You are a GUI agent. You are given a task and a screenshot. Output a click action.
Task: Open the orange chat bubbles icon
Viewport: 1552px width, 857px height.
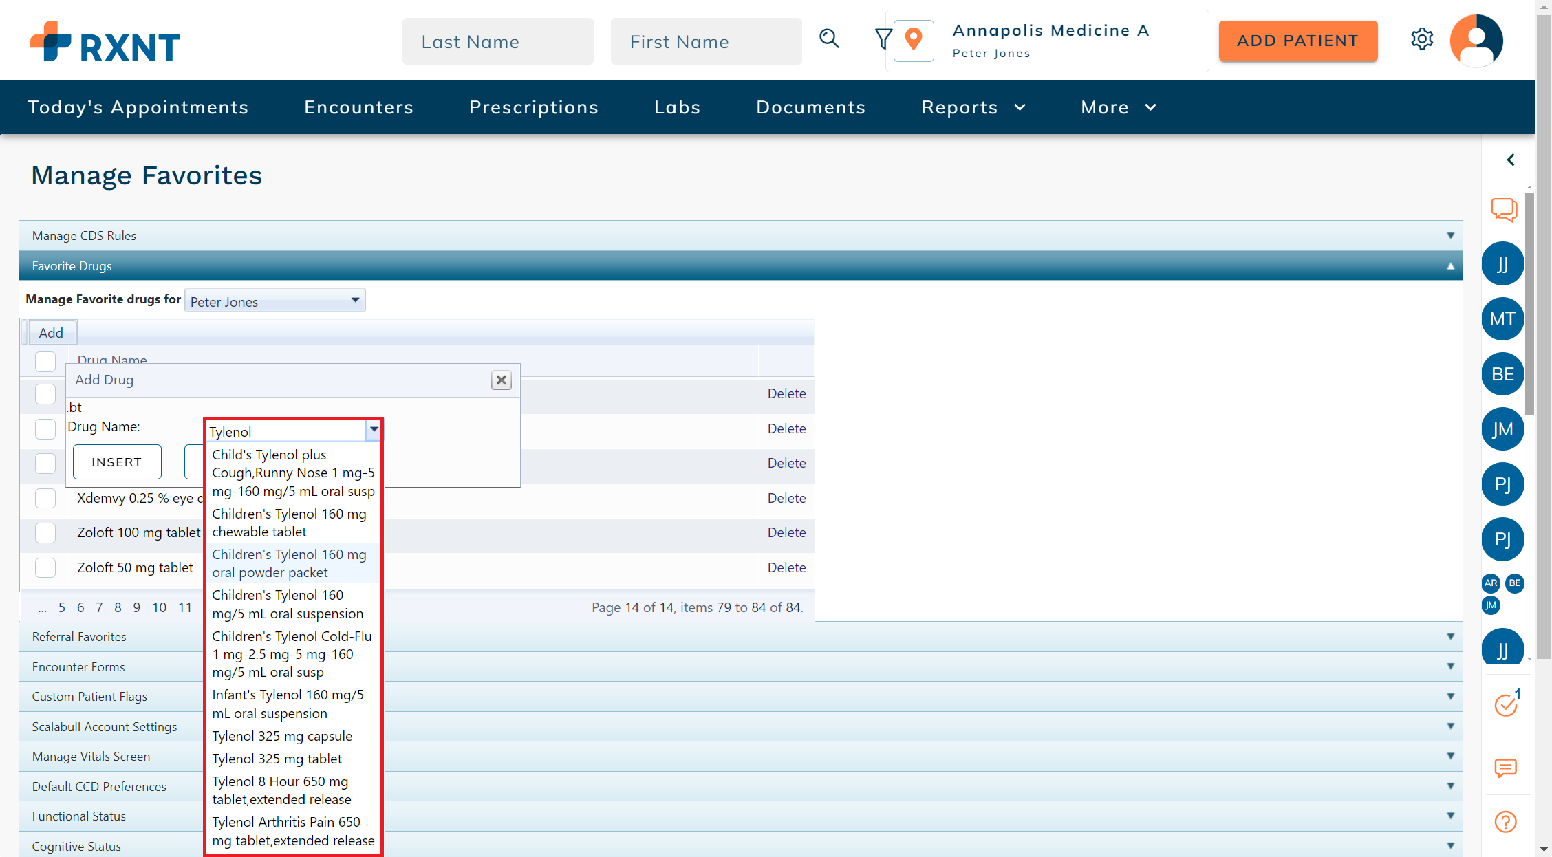pos(1504,210)
